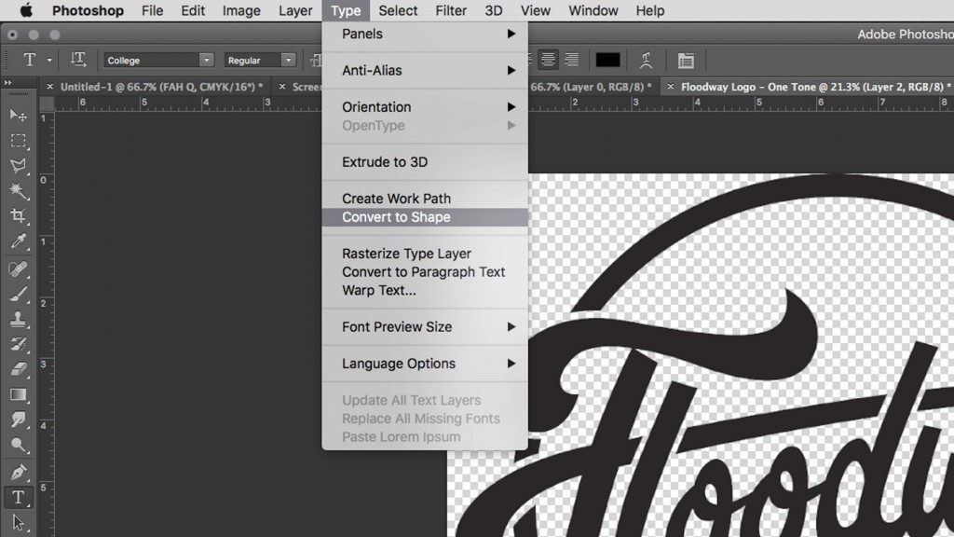
Task: Select the Gradient tool
Action: [x=19, y=394]
